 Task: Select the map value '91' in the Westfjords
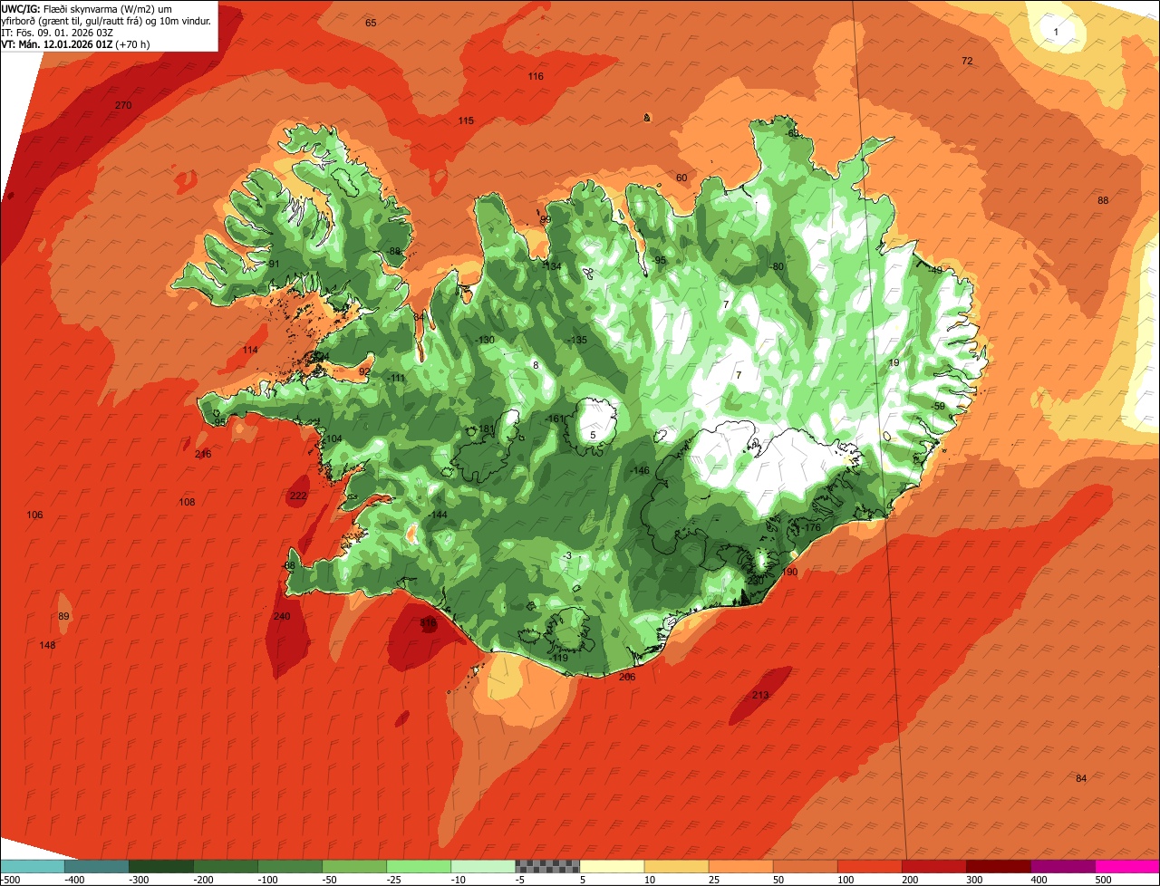pyautogui.click(x=274, y=264)
